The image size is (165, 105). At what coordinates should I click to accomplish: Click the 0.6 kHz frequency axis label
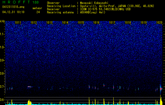click(2, 100)
